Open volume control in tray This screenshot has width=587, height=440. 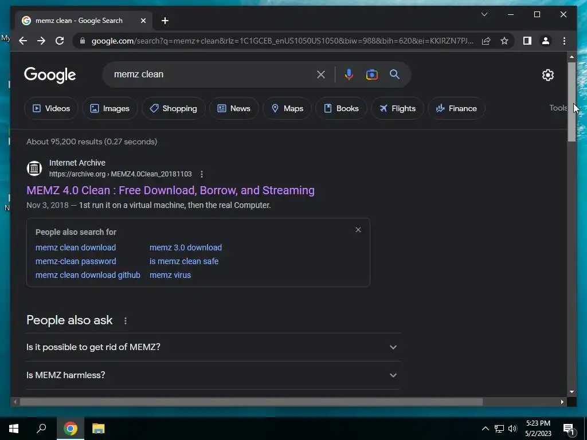(x=512, y=429)
